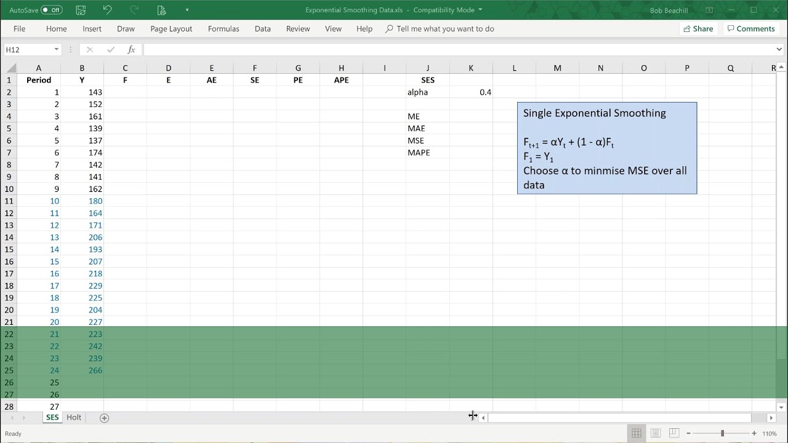Viewport: 788px width, 443px height.
Task: Click the Tell me what you want to do box
Action: pos(440,29)
